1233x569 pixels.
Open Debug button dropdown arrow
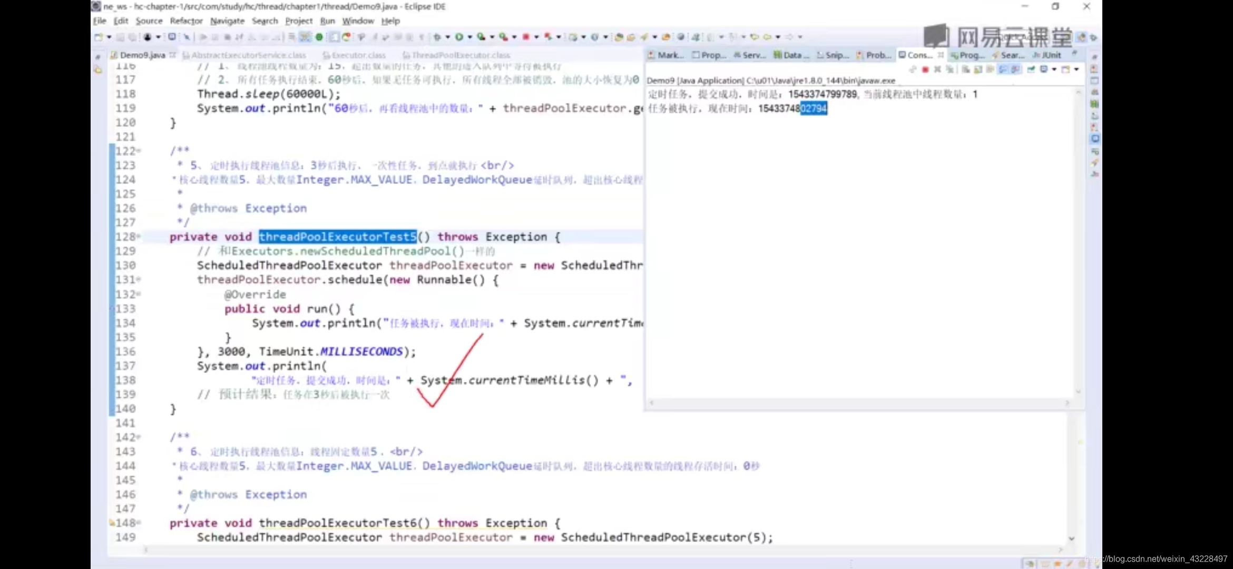click(447, 37)
